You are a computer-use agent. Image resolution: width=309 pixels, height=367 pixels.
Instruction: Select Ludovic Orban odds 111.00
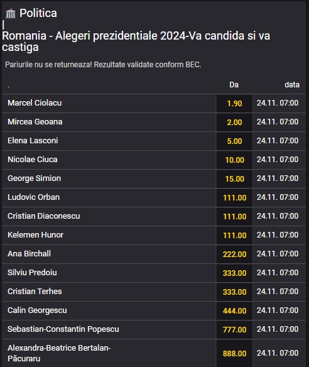[234, 198]
